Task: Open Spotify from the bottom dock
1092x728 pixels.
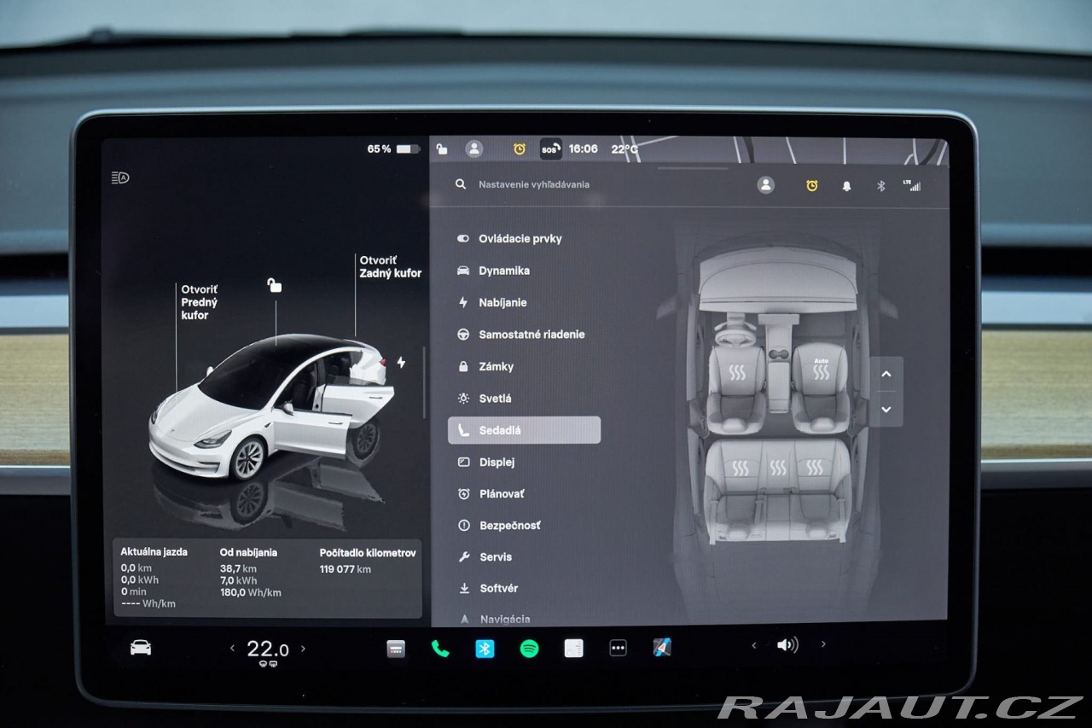Action: [x=529, y=649]
